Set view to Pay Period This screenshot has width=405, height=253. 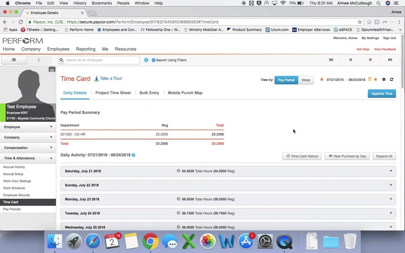click(x=286, y=80)
